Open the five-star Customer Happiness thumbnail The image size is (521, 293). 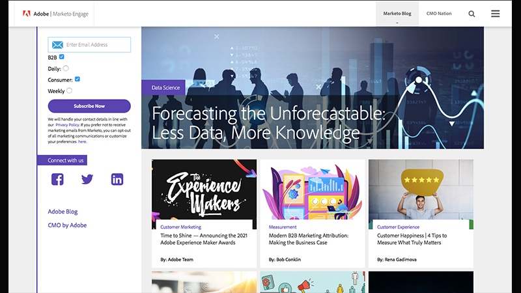tap(421, 189)
